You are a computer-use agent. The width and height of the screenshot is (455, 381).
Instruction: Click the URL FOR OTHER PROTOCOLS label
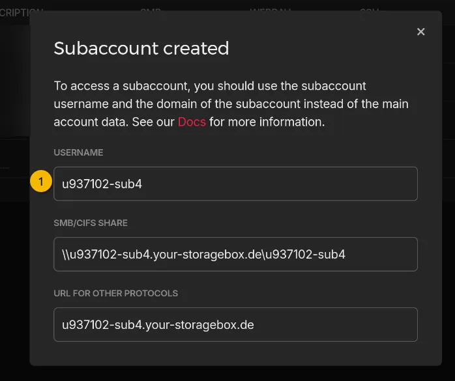pos(115,293)
